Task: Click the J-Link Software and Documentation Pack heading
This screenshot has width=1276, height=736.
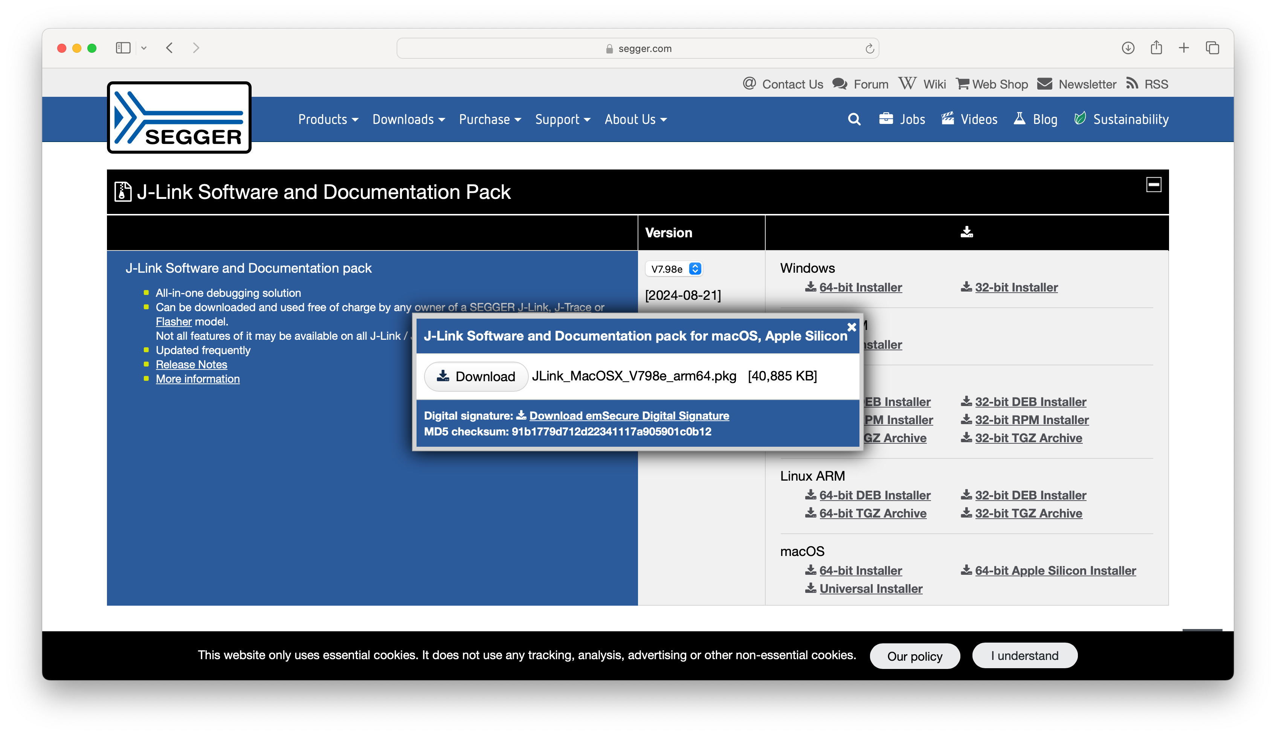Action: click(x=324, y=192)
